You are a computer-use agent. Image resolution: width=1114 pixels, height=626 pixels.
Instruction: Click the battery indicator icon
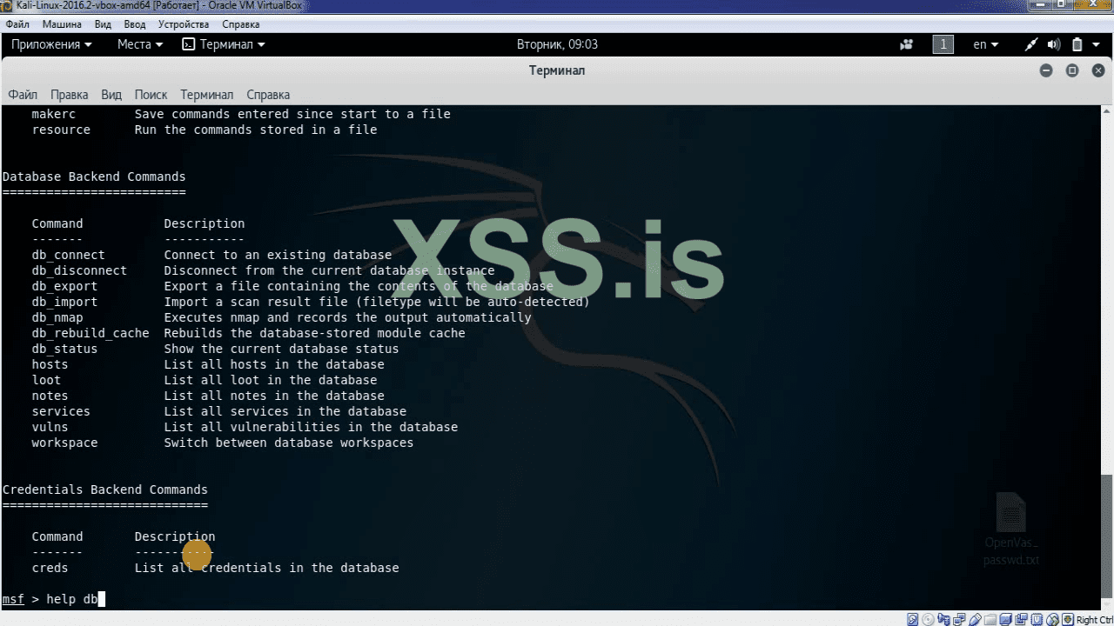(x=1077, y=44)
